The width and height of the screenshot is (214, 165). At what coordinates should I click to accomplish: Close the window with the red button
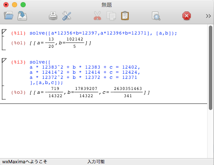6,5
